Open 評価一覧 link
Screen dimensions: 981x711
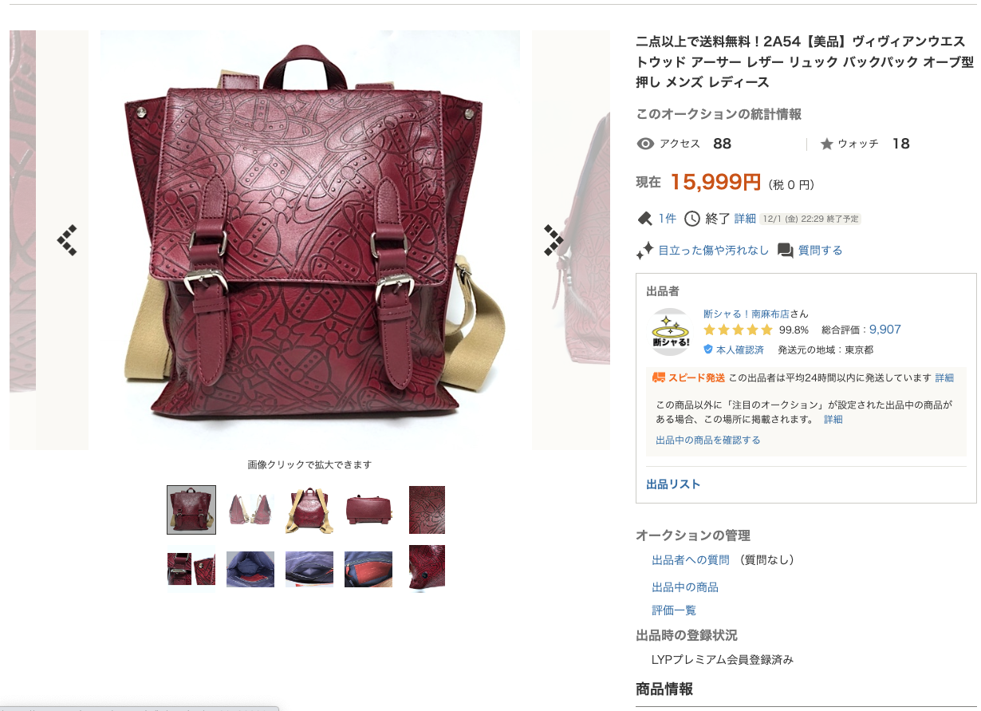click(x=674, y=610)
